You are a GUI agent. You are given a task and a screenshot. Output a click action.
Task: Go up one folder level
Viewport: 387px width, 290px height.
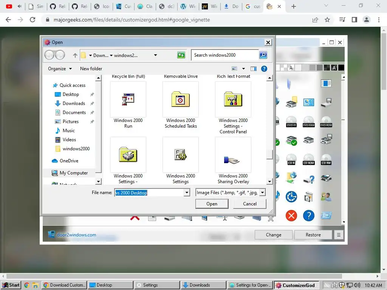[x=75, y=55]
